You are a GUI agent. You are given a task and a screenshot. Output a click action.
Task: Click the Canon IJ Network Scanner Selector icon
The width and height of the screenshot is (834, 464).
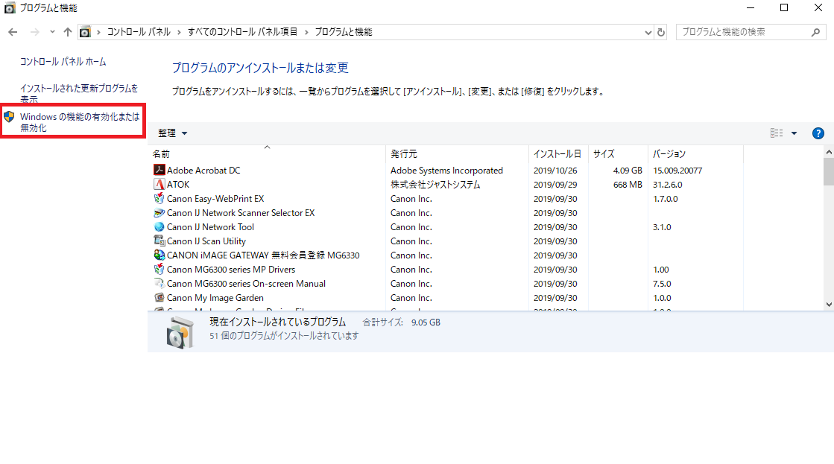[159, 212]
